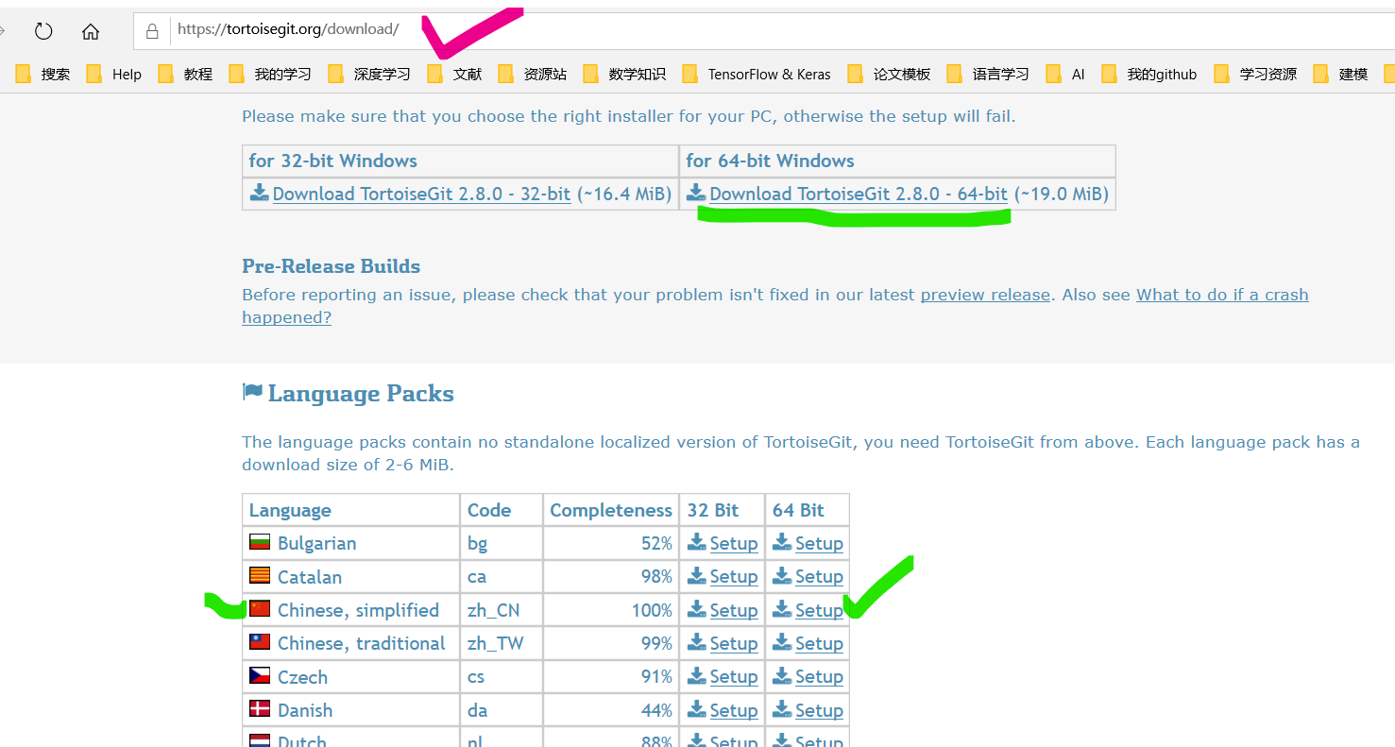Download Danish 64 Bit Setup
This screenshot has width=1395, height=747.
[819, 710]
